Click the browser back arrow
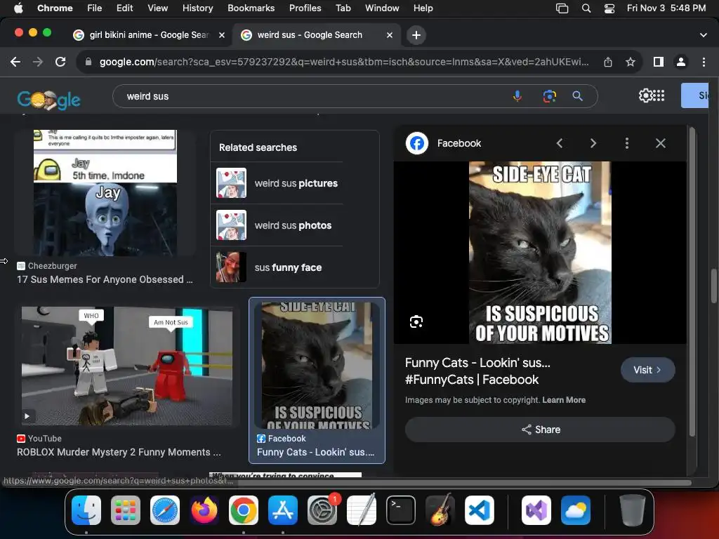719x539 pixels. [x=15, y=62]
